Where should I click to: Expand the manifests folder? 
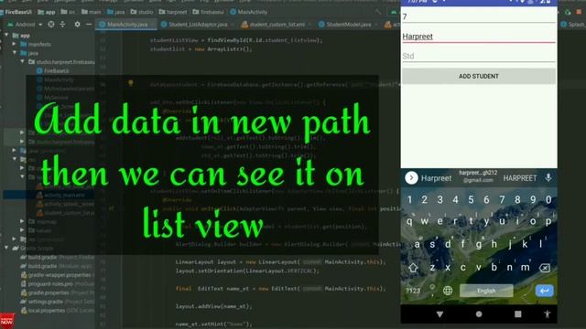15,44
